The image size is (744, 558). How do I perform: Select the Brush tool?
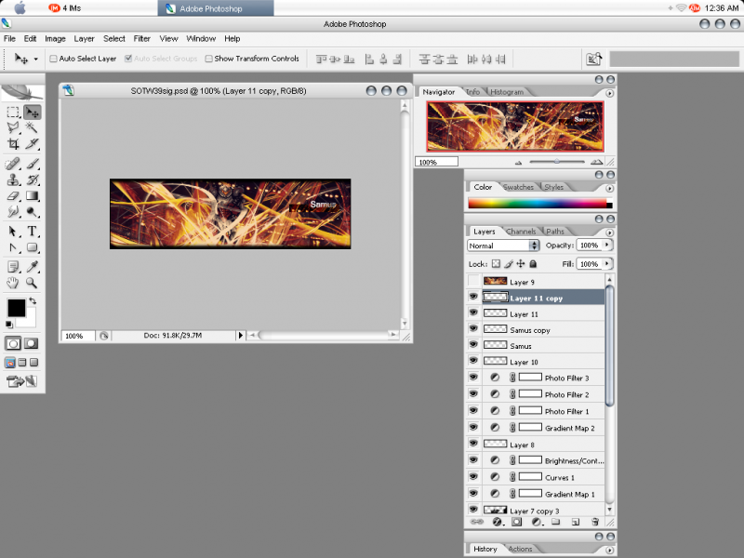(33, 164)
